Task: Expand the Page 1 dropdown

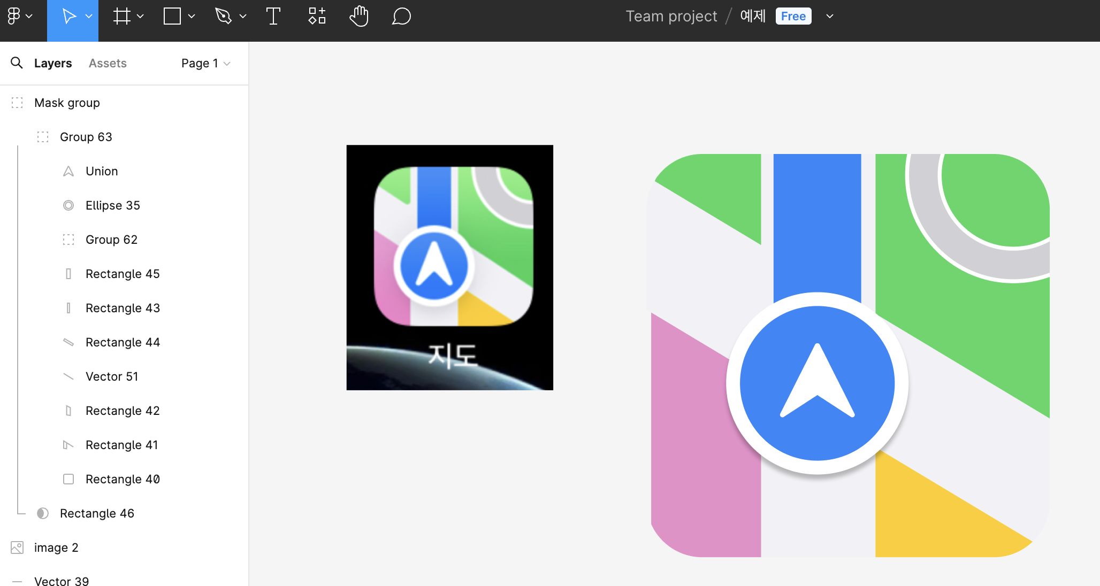Action: pyautogui.click(x=206, y=63)
